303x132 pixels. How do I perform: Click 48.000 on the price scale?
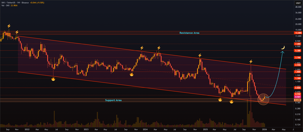(x=298, y=7)
